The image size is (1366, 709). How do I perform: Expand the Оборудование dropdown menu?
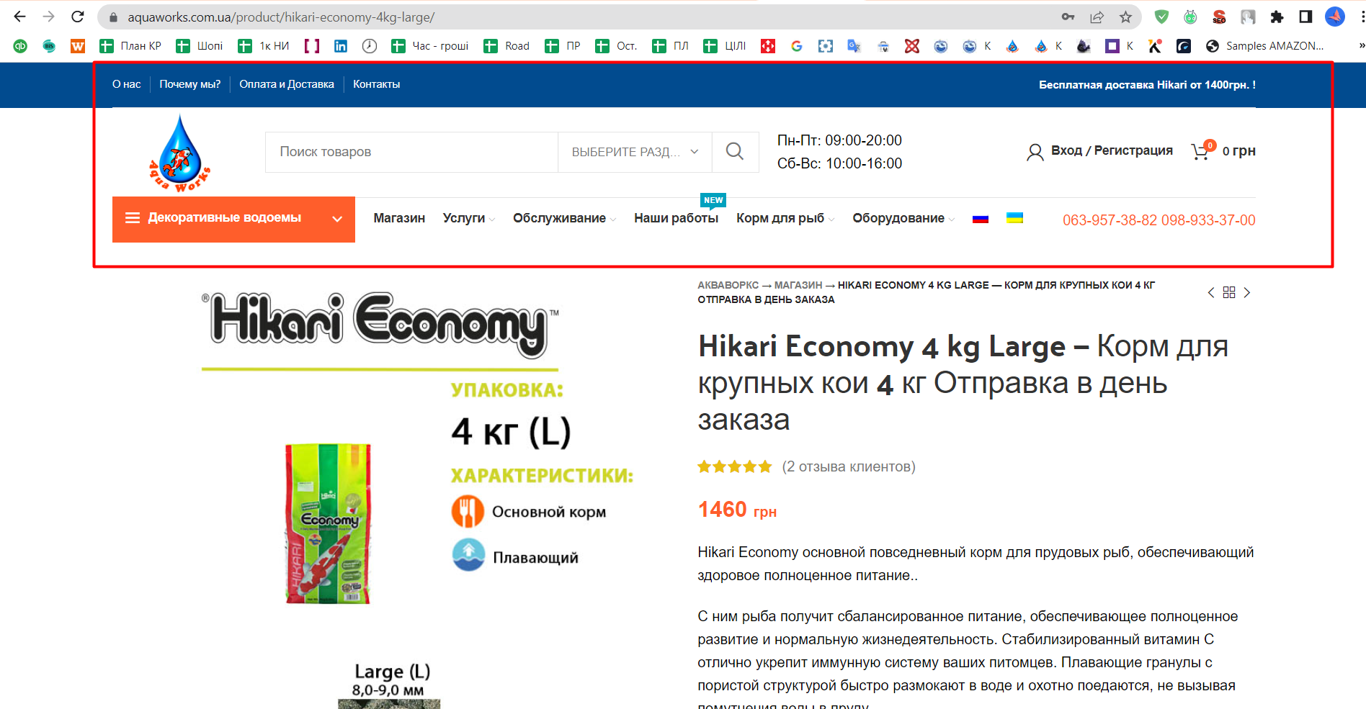[903, 218]
